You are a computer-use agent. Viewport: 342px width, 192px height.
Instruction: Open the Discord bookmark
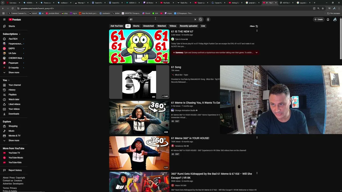click(x=146, y=13)
